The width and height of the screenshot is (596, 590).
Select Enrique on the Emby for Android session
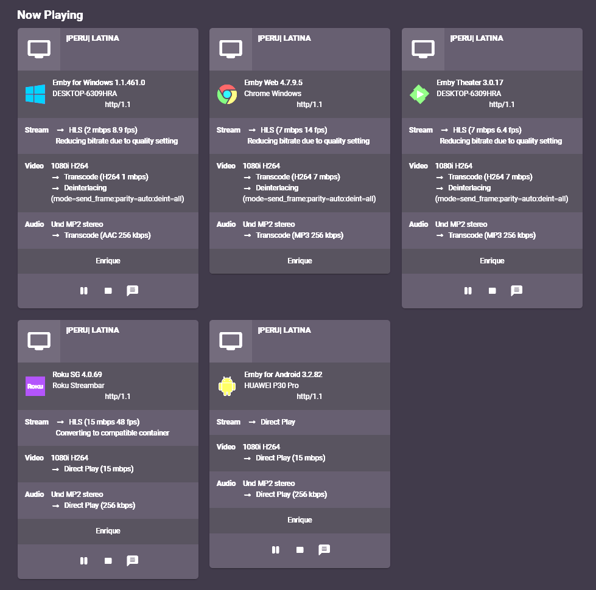[x=300, y=519]
